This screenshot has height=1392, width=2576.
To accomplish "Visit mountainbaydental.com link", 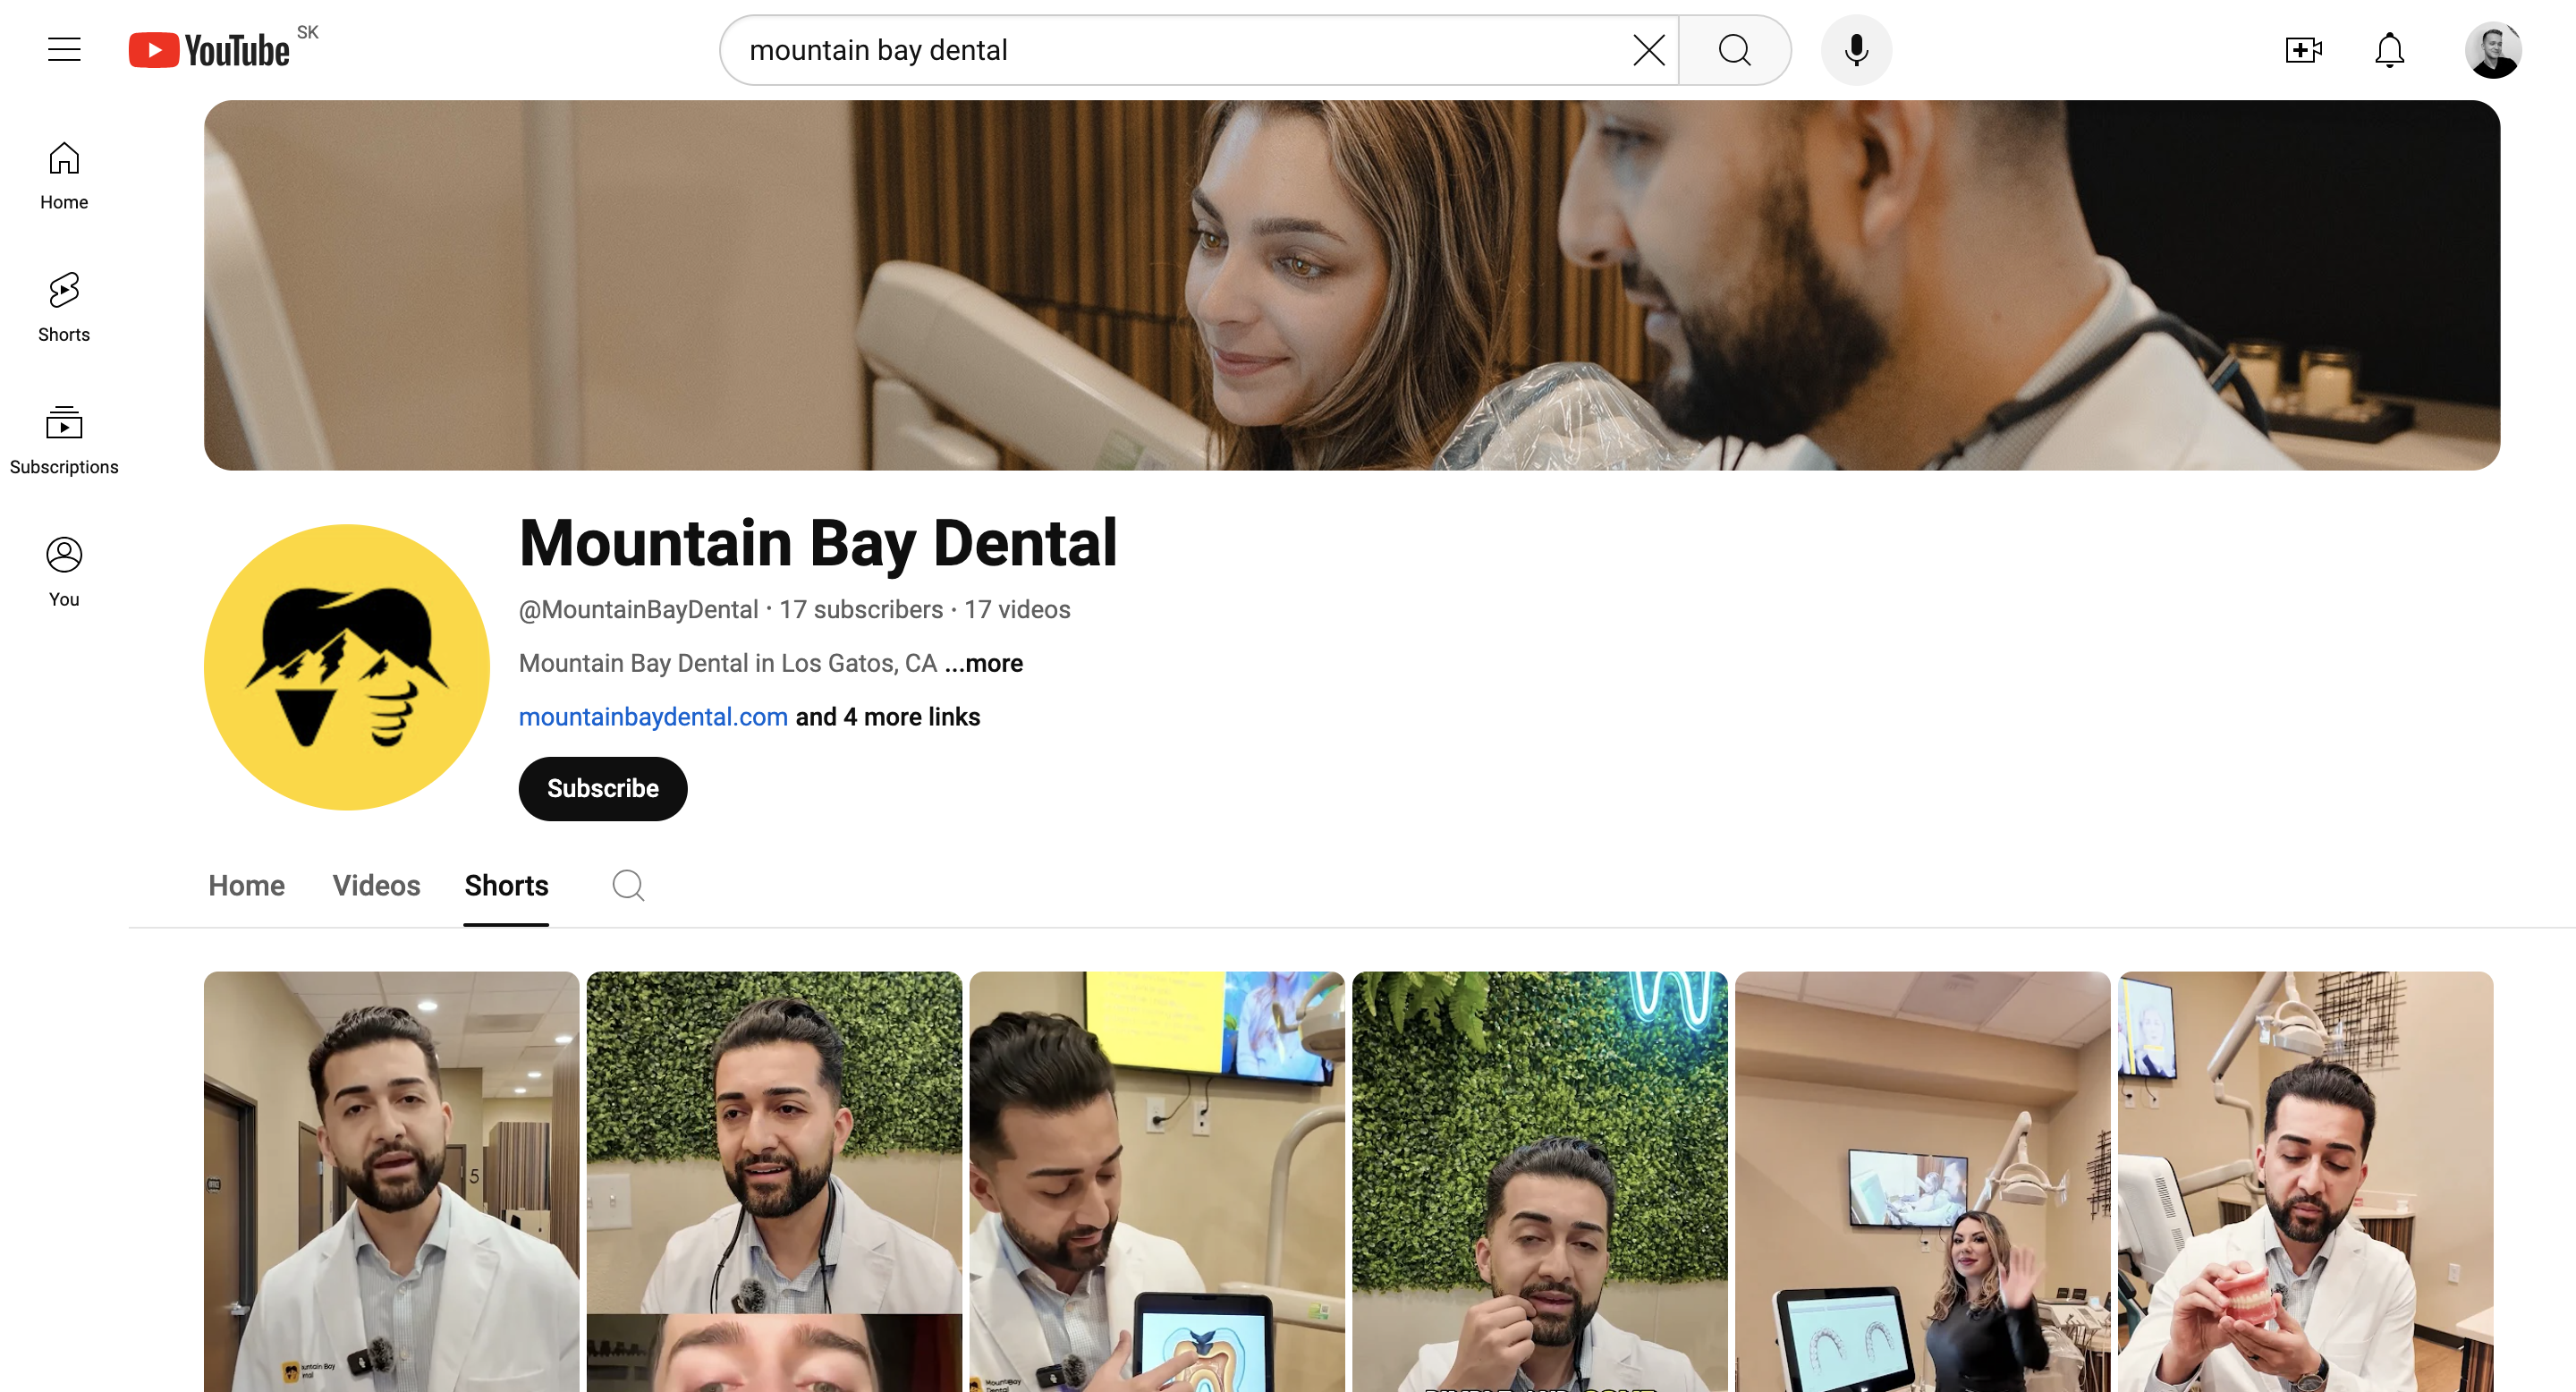I will click(x=653, y=717).
